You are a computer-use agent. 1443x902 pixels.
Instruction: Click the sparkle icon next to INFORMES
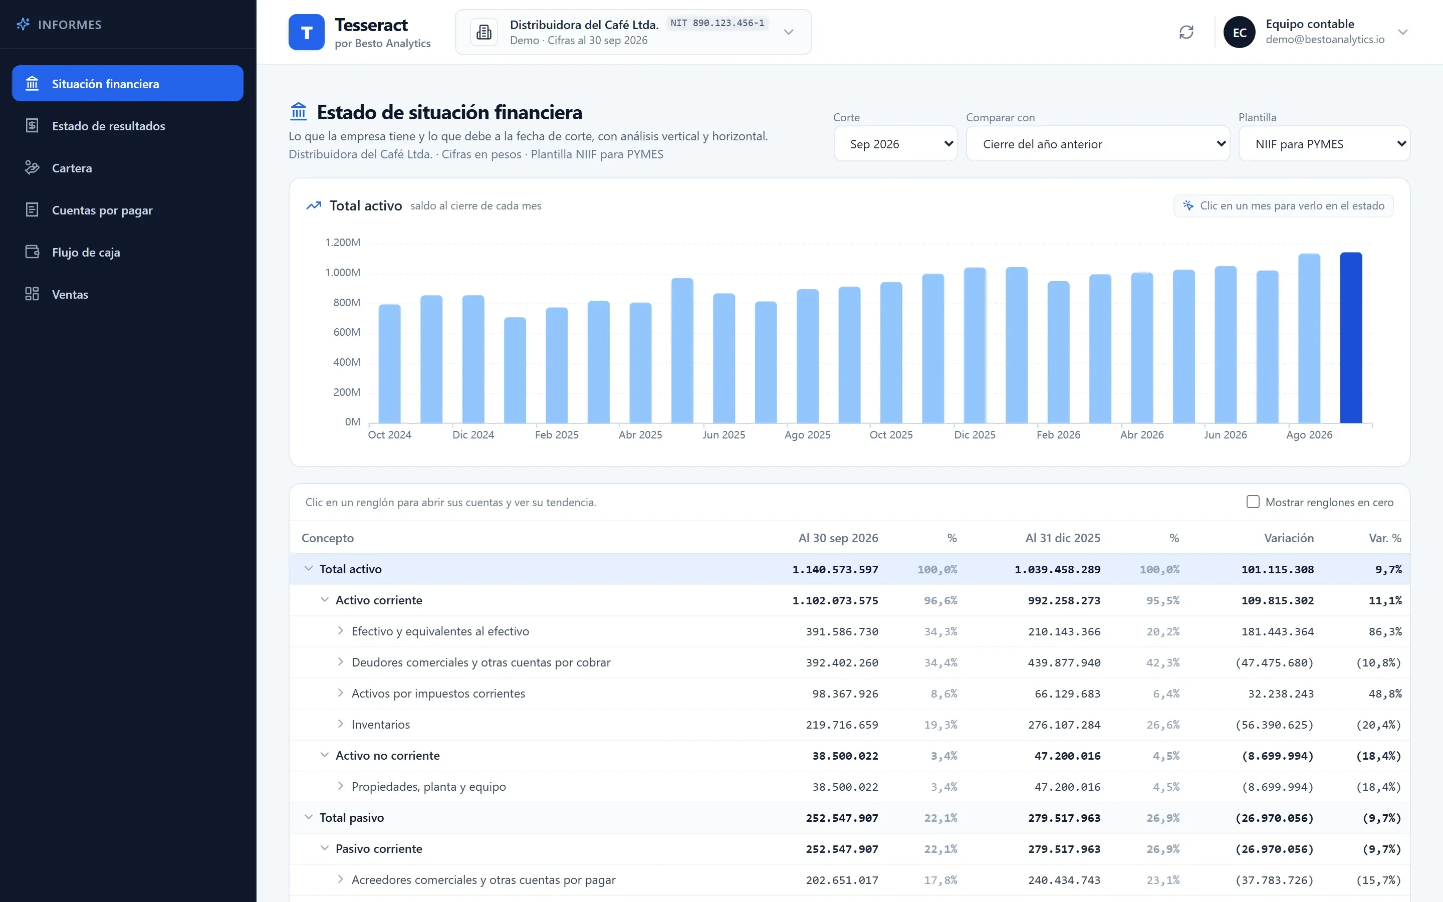(x=23, y=25)
